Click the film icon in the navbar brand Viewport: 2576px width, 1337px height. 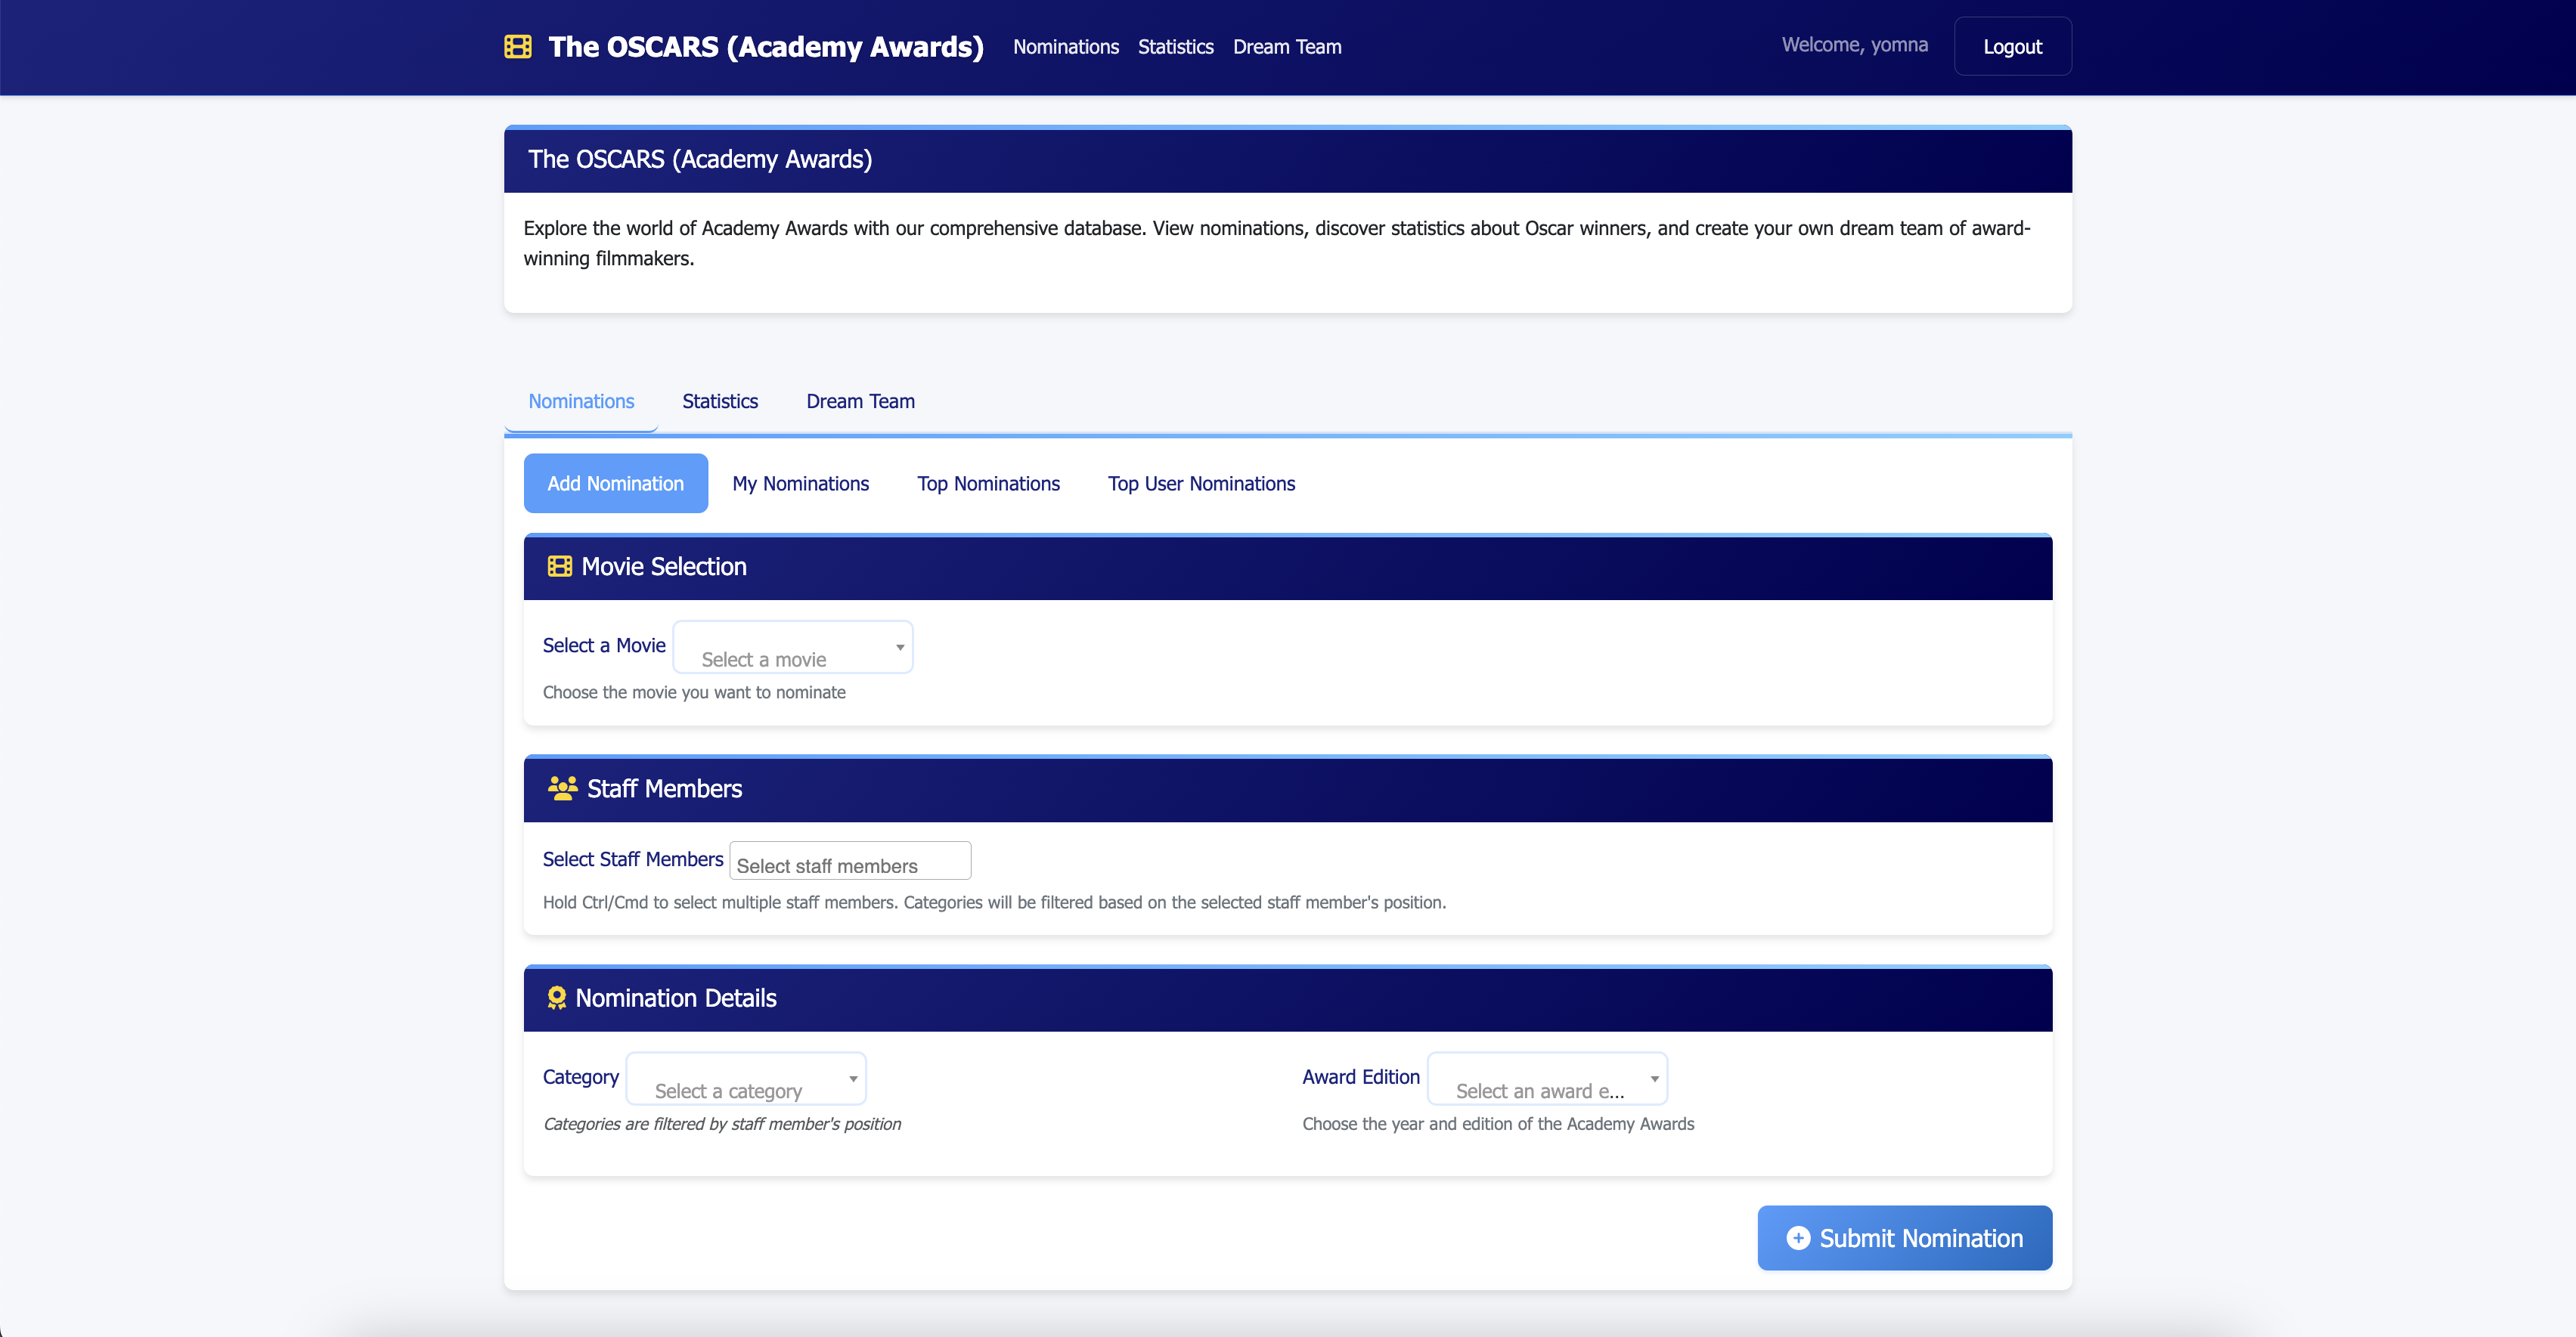tap(518, 47)
